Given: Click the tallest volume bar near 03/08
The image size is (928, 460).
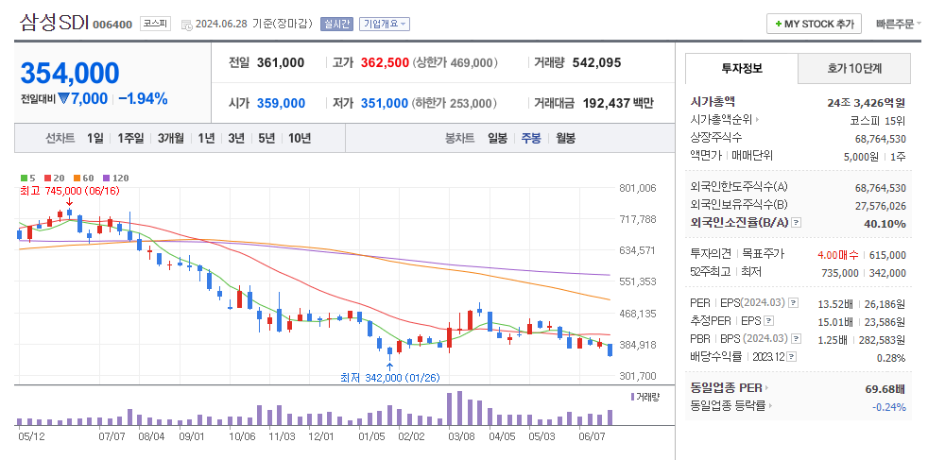Looking at the screenshot, I should [458, 408].
